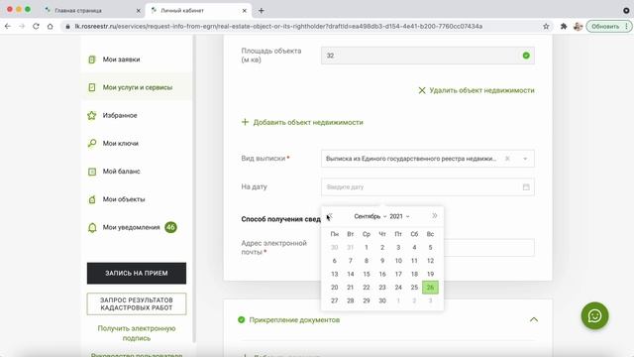Select day 30 of September

(382, 300)
